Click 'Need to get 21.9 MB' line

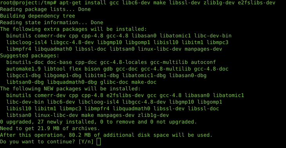click(50, 129)
